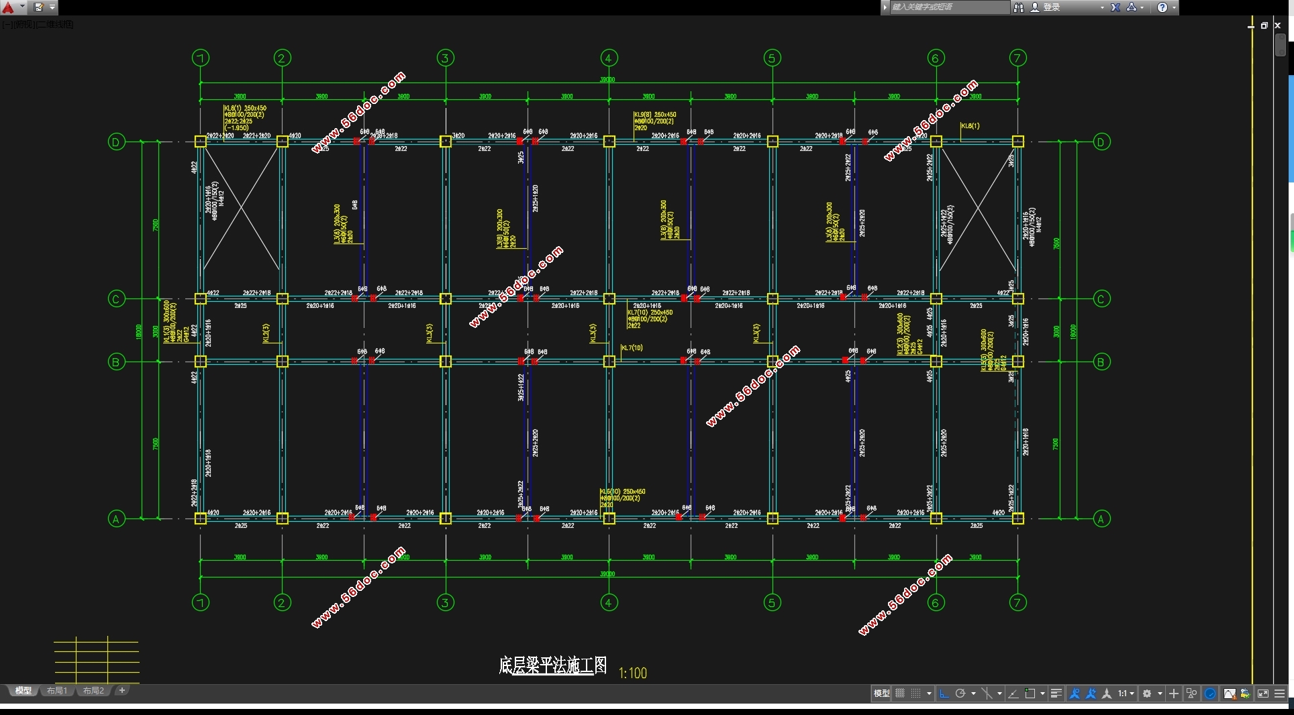Toggle ortho mode in status bar
The height and width of the screenshot is (715, 1294).
click(944, 694)
